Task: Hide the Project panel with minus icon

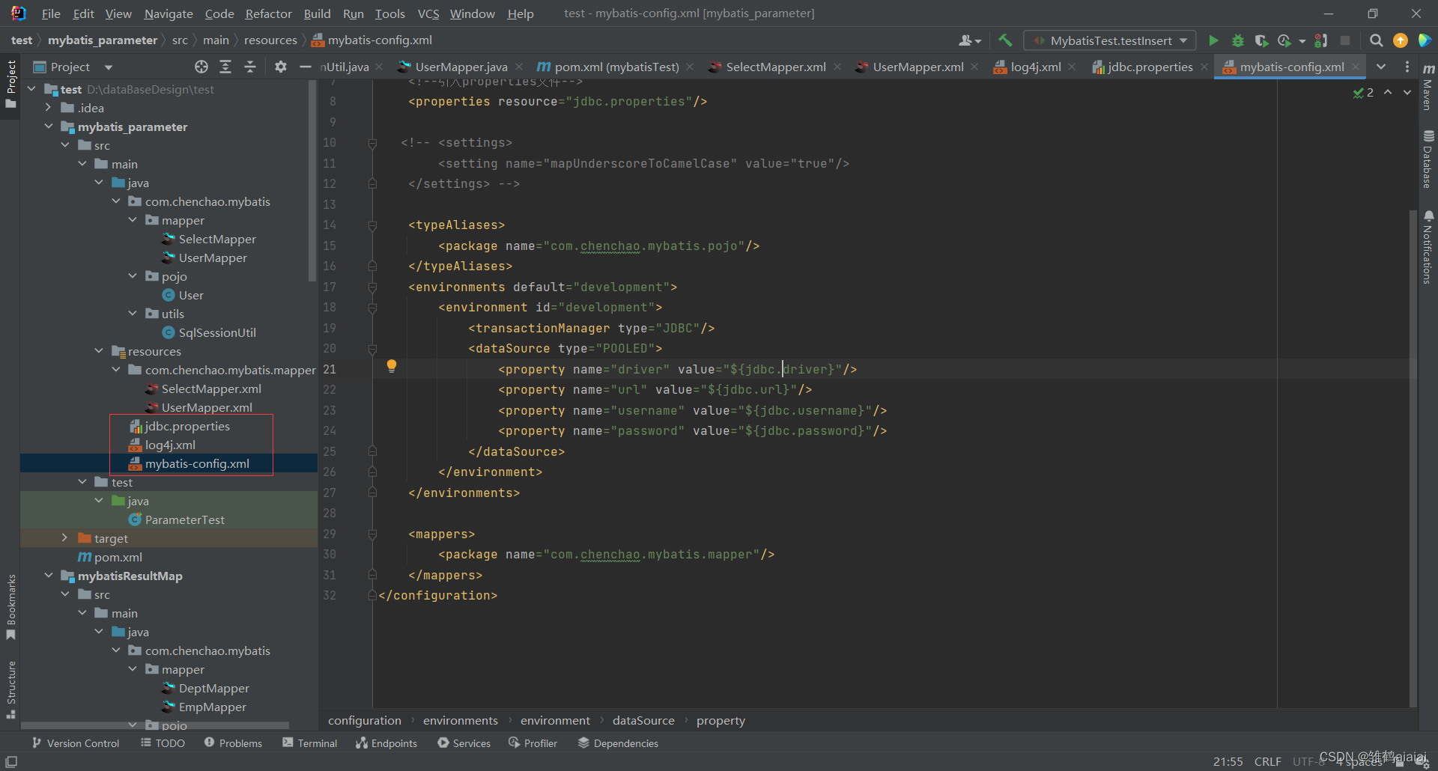Action: point(305,67)
